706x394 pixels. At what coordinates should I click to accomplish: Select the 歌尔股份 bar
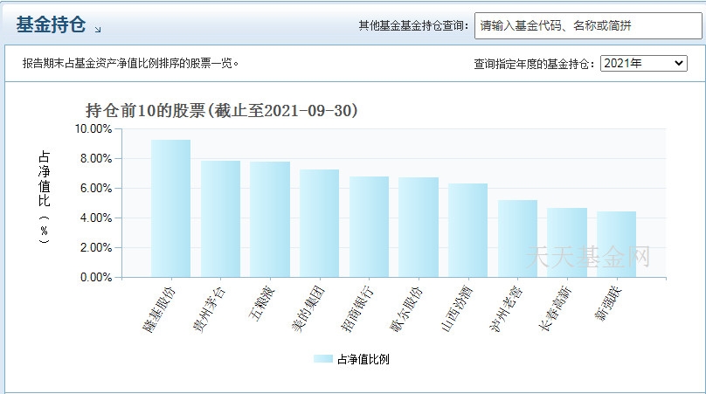pos(419,228)
